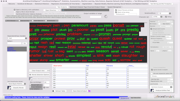Open the Stemmer Lovins dropdown
Image resolution: width=180 pixels, height=101 pixels.
(x=166, y=26)
